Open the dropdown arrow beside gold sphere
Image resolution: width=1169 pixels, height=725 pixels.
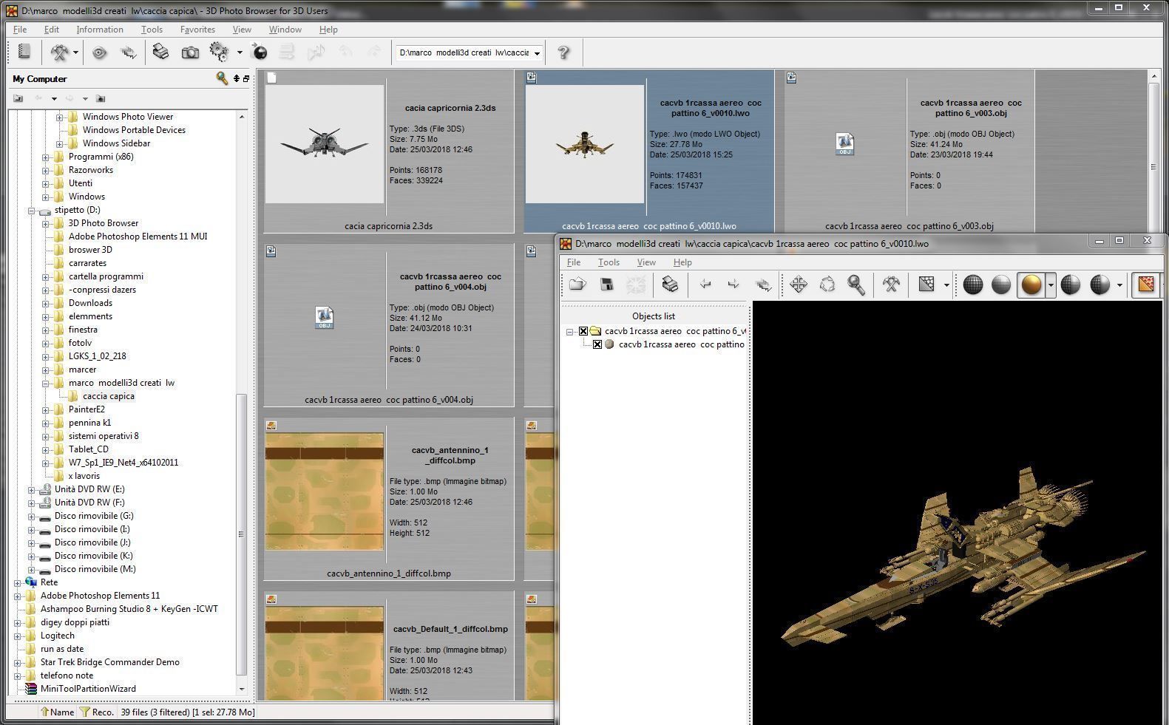(1051, 285)
